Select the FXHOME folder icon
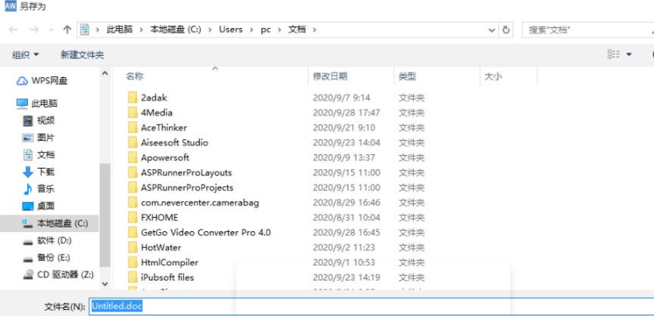 pyautogui.click(x=132, y=217)
